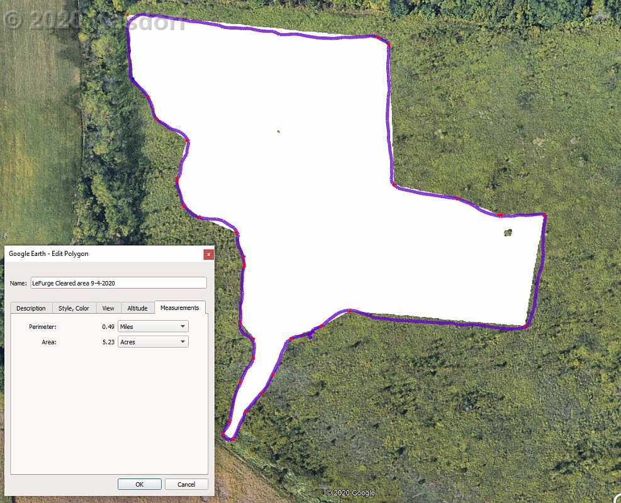This screenshot has width=621, height=503.
Task: Open the Perimeter units dropdown showing Miles
Action: pos(153,326)
